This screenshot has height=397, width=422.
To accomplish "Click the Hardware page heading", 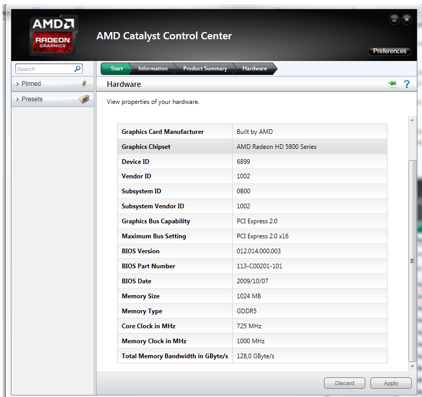I will pos(124,84).
